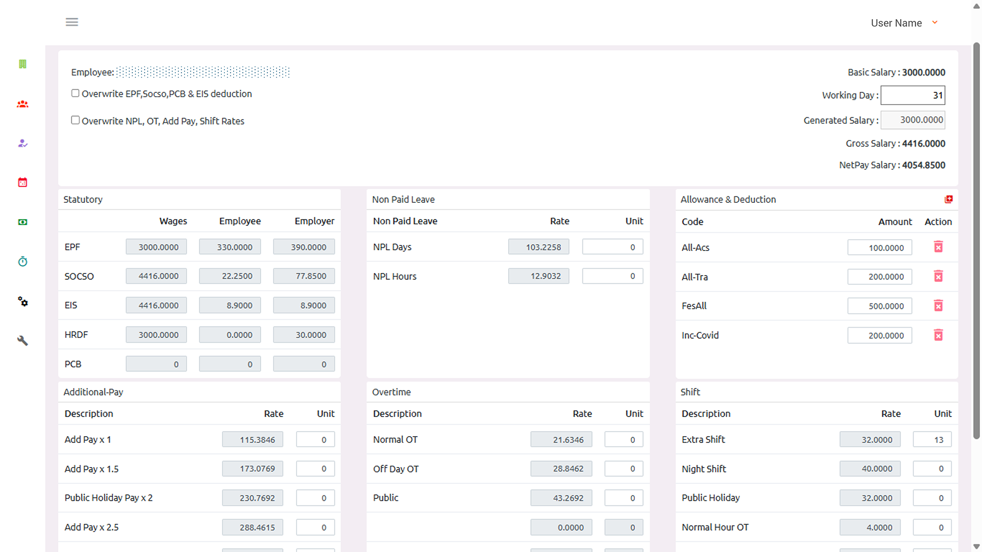Check Overwrite NPL, OT, Add Pay, Shift Rates

coord(75,120)
